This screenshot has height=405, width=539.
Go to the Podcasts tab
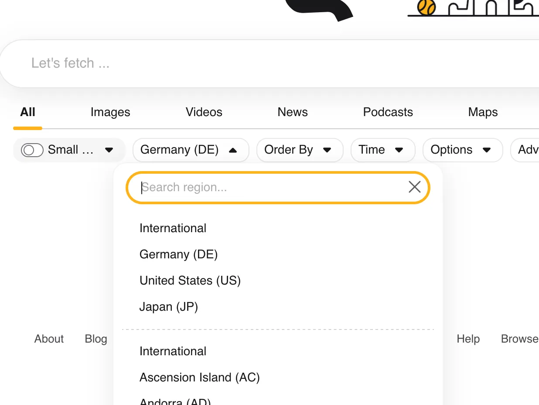tap(388, 112)
